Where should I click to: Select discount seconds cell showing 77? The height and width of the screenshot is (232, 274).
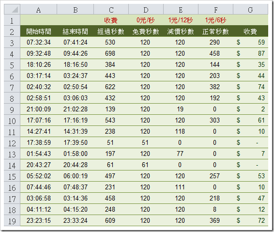tap(181, 154)
